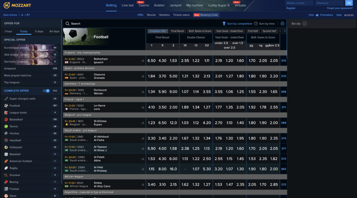Image resolution: width=357 pixels, height=198 pixels.
Task: Click Forgot your password link
Action: coord(340,8)
